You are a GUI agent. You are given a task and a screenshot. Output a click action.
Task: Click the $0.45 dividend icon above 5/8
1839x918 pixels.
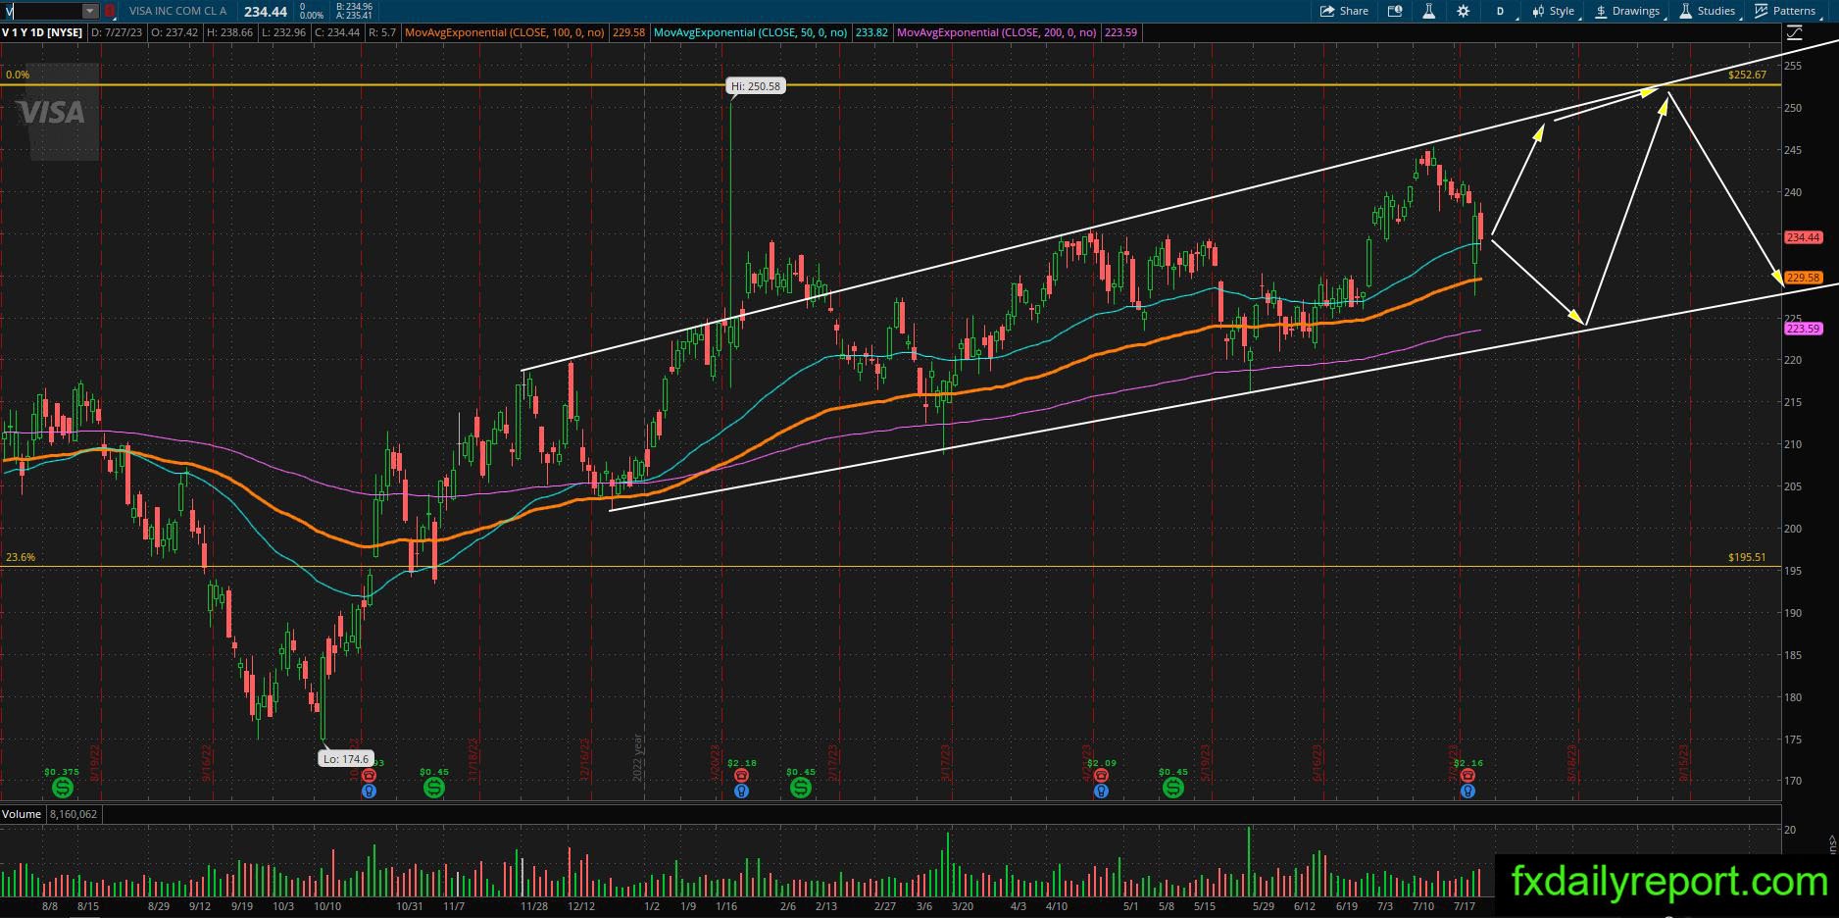[1173, 787]
